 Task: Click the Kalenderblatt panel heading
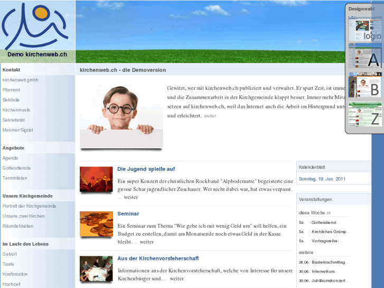pos(312,167)
